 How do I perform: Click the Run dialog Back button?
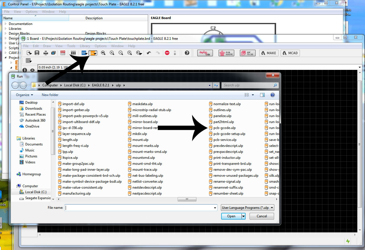tap(15, 85)
